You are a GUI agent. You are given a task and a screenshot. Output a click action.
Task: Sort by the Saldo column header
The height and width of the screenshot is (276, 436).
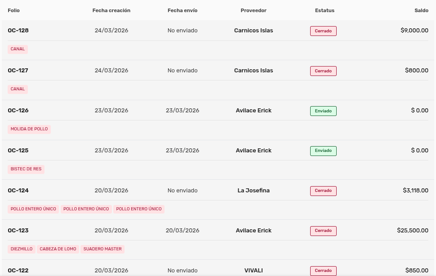(421, 10)
